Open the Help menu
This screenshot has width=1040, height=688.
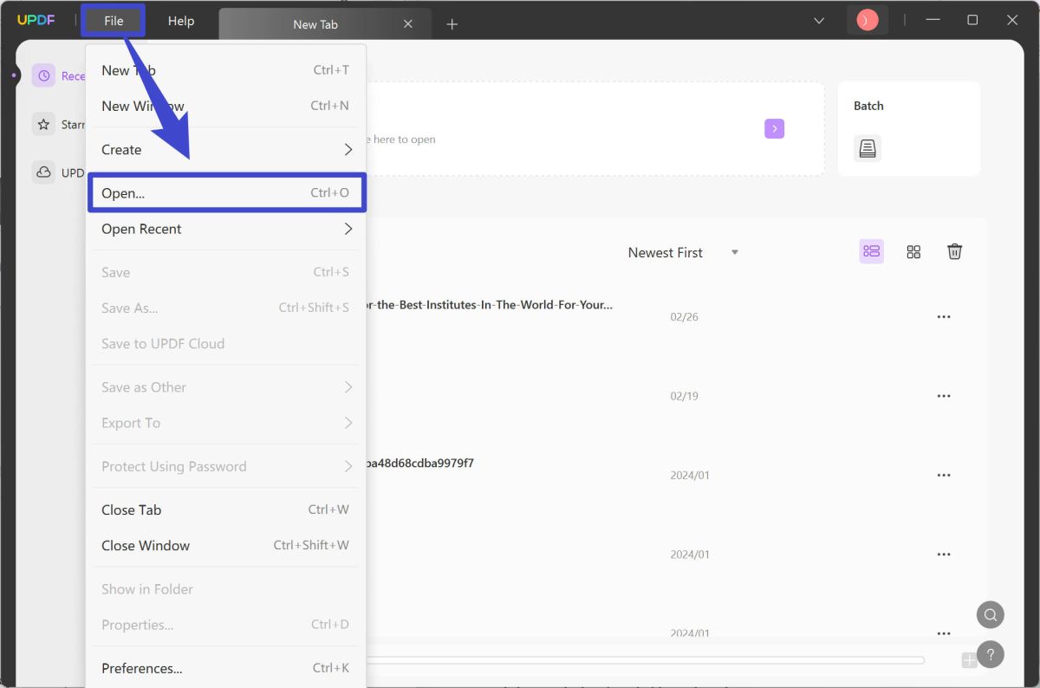tap(181, 20)
